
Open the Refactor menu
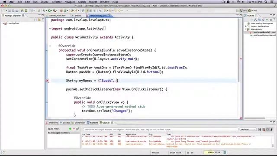(x=57, y=2)
